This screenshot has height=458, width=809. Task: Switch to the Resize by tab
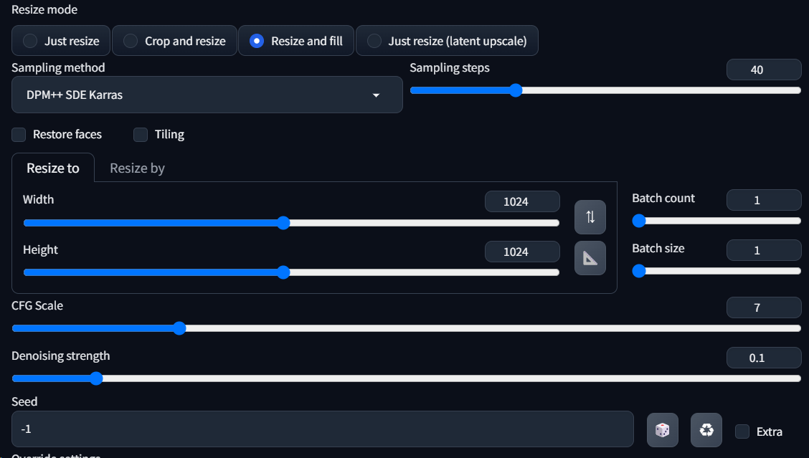(x=137, y=168)
